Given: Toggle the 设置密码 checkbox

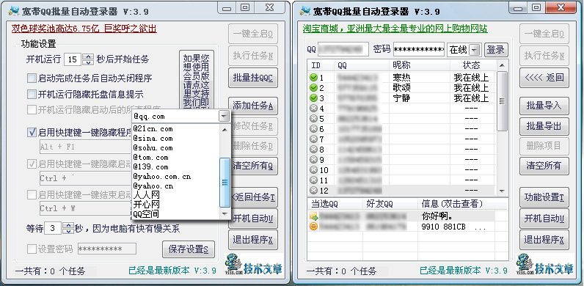Looking at the screenshot, I should [32, 249].
